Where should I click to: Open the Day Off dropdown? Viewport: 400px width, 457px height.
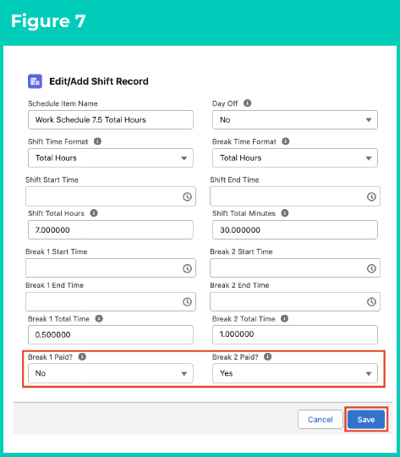pyautogui.click(x=295, y=120)
